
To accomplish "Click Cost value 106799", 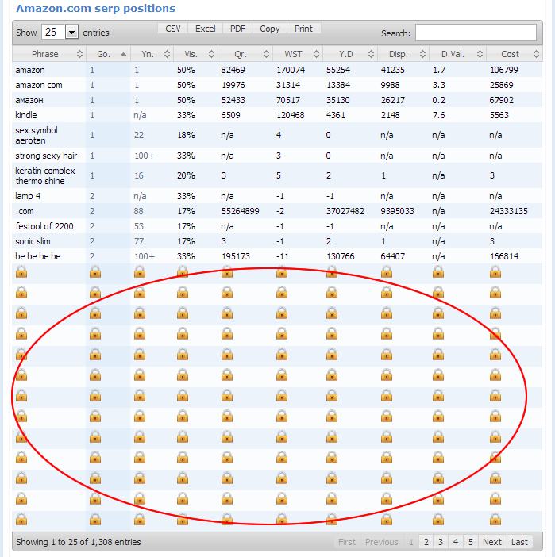I will [504, 70].
